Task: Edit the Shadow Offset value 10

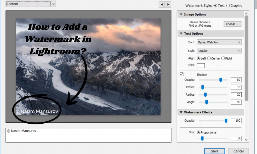Action: (236, 87)
